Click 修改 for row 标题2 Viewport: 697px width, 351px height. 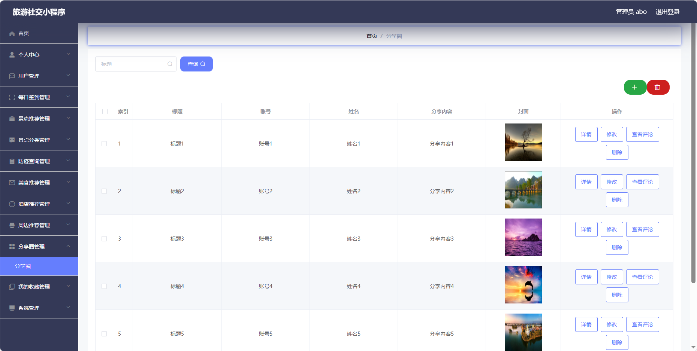(x=612, y=182)
